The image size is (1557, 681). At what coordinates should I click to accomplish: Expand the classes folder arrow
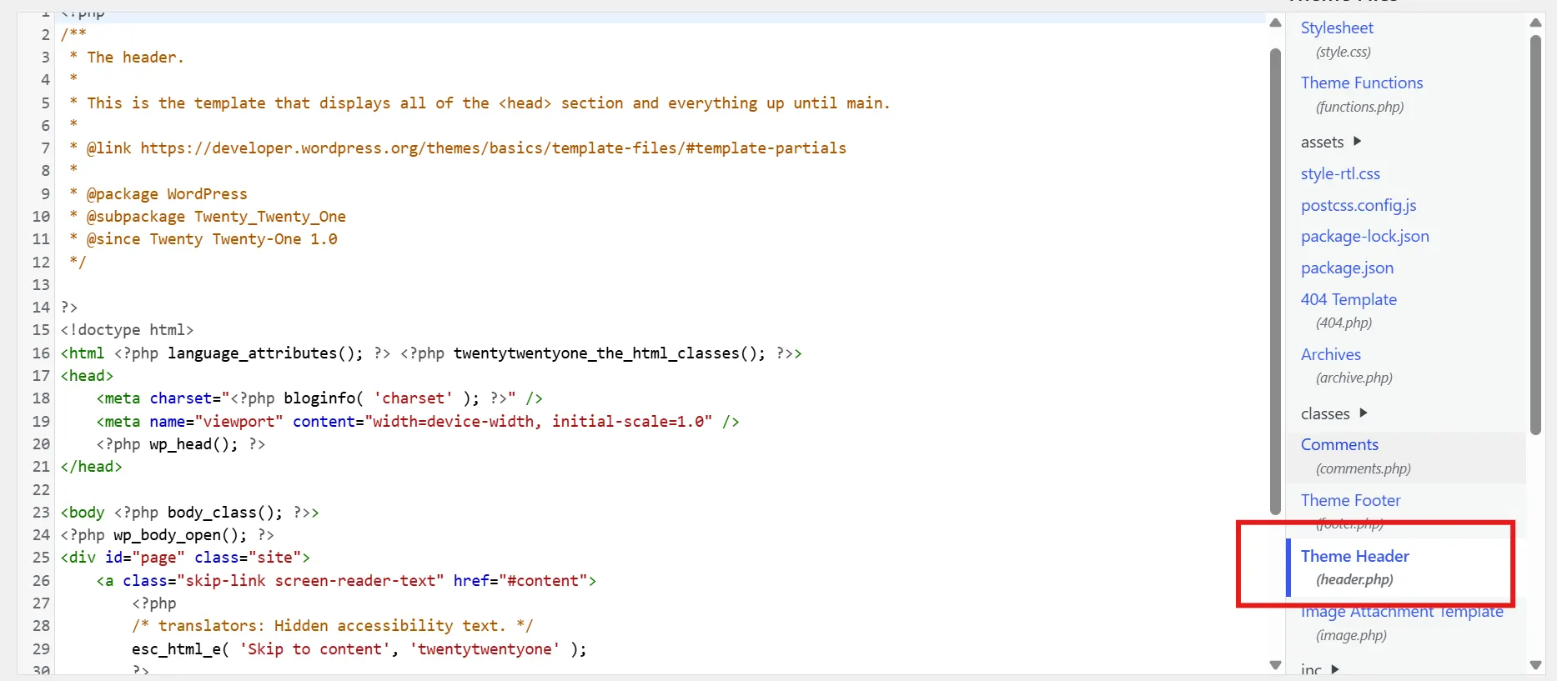pos(1364,413)
